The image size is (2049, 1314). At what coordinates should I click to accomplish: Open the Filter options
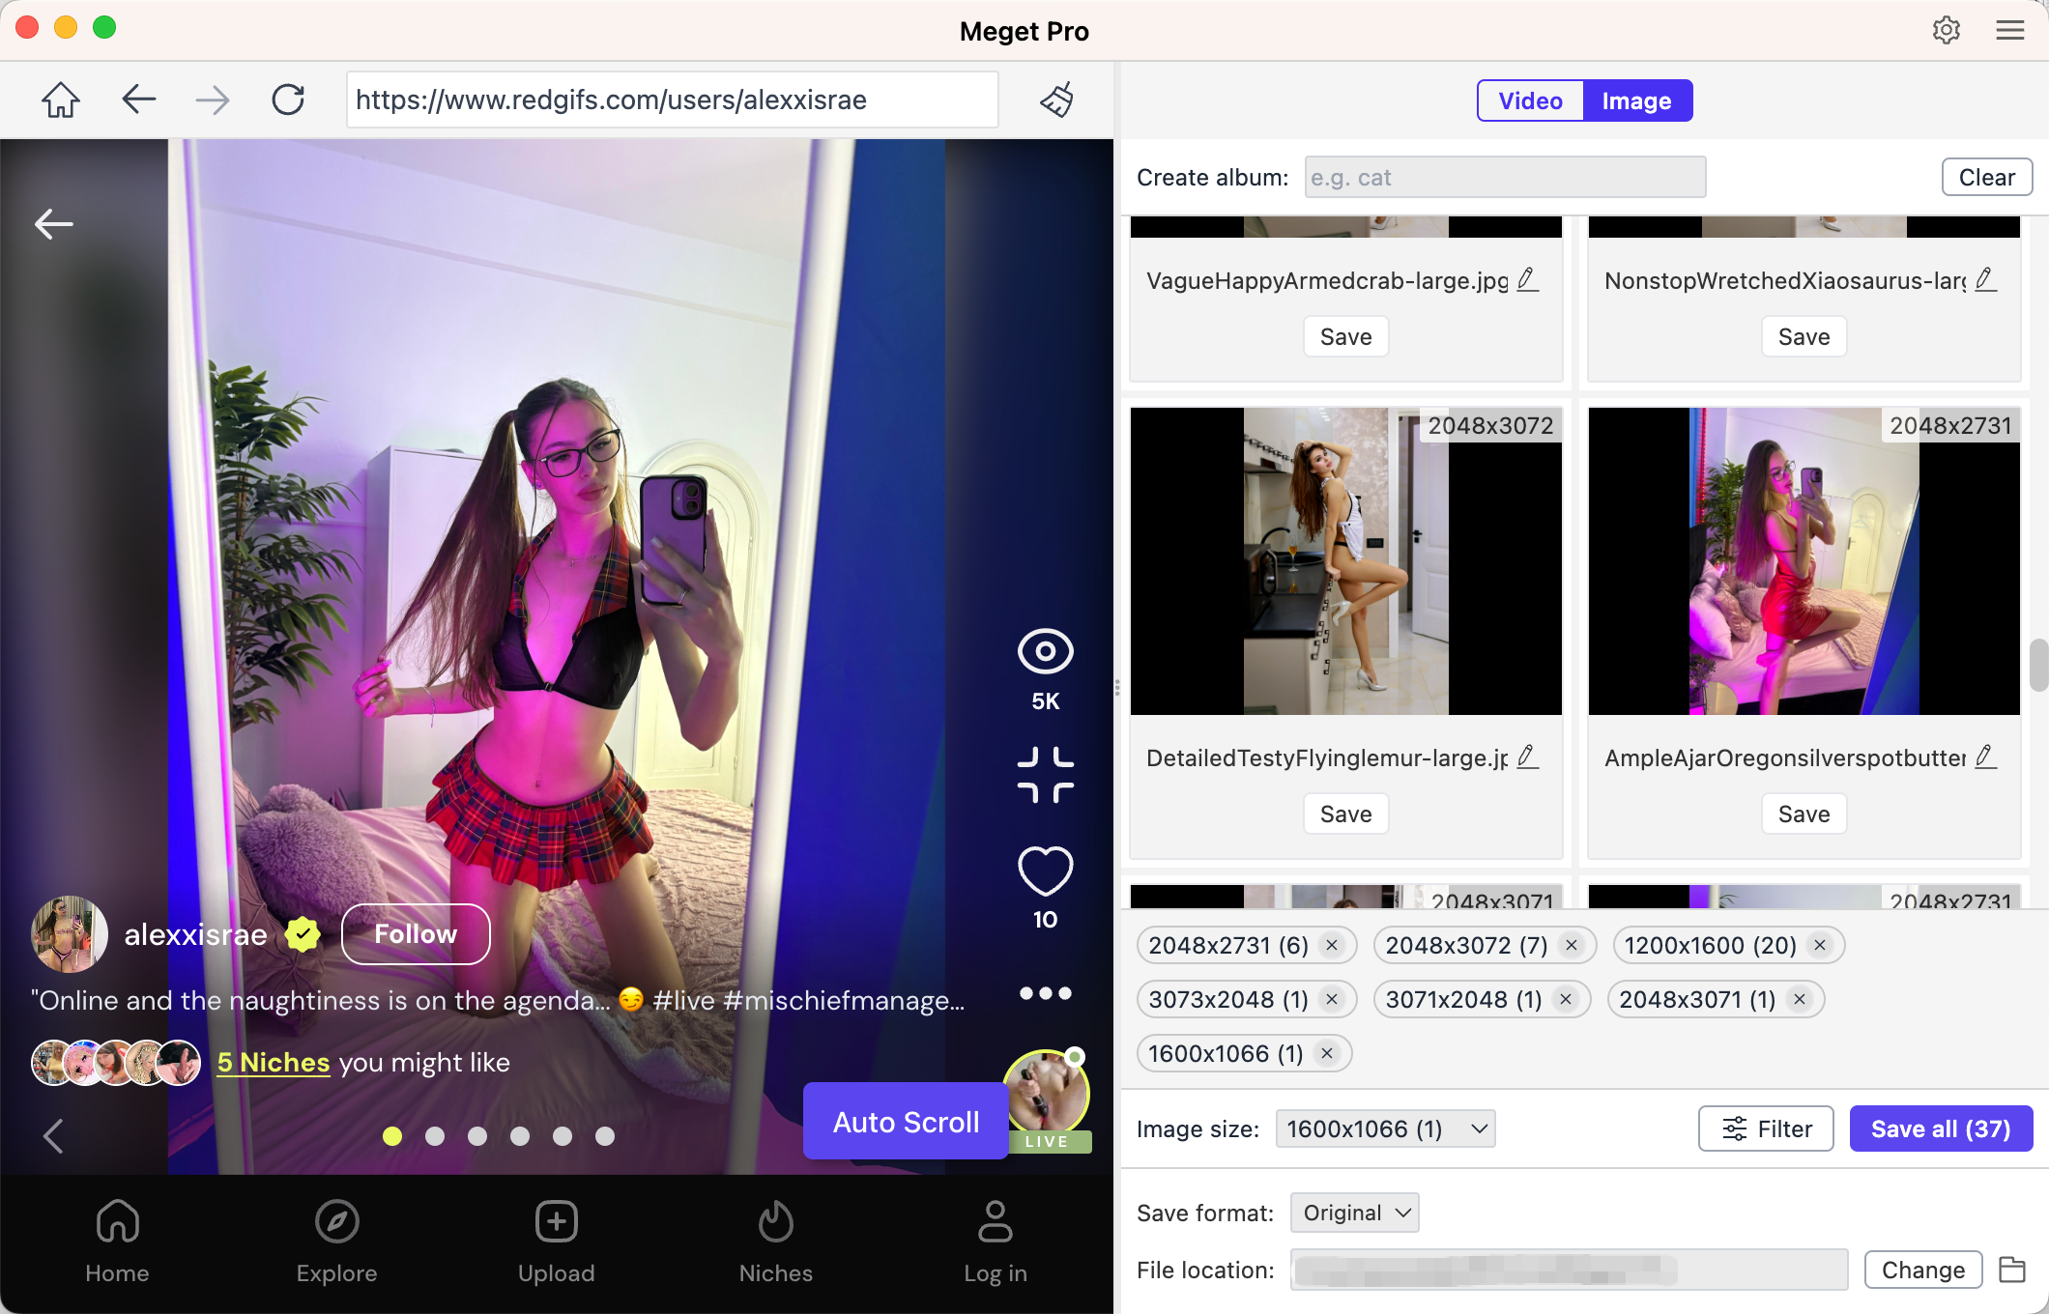click(x=1765, y=1128)
